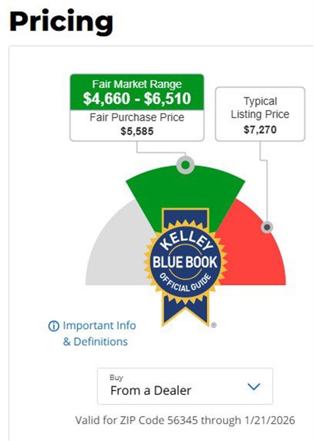This screenshot has width=314, height=441.
Task: Click the $4,660 - $6,510 range text
Action: tap(137, 99)
